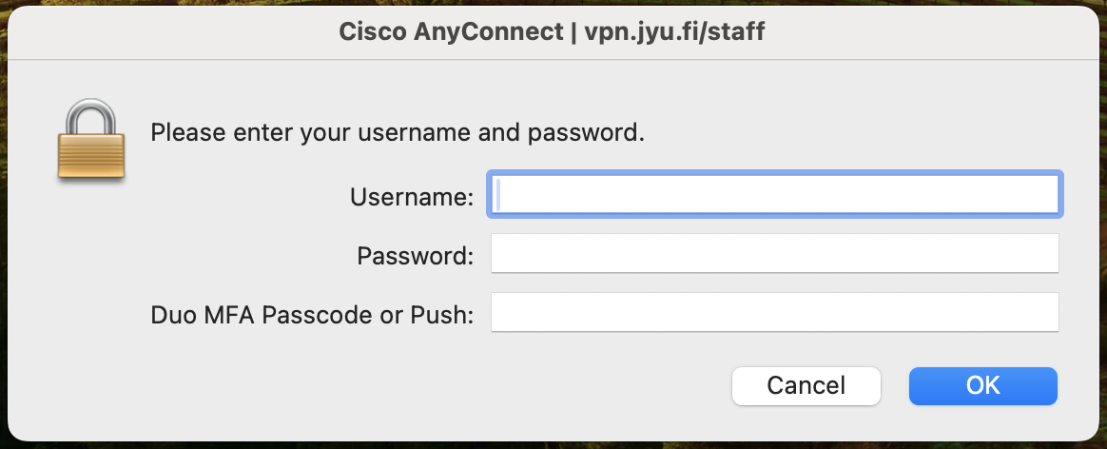1107x449 pixels.
Task: Click the "Username:" label
Action: pyautogui.click(x=412, y=197)
